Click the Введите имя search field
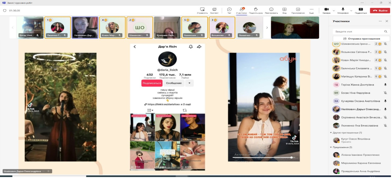The height and width of the screenshot is (178, 392). (x=361, y=31)
